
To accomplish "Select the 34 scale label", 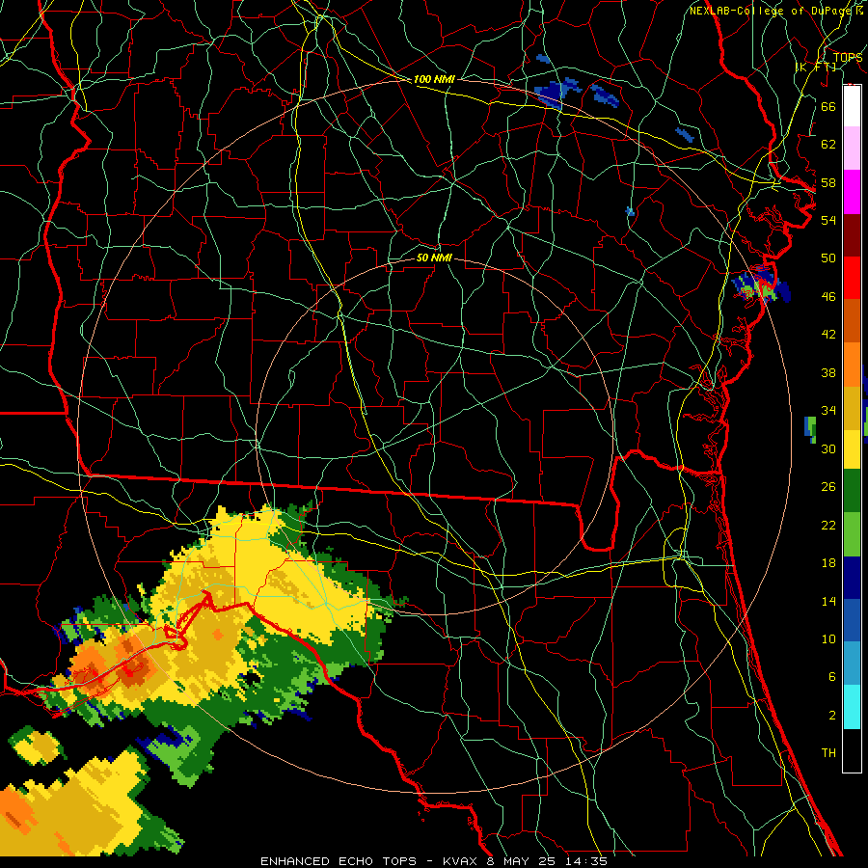I will pos(828,411).
